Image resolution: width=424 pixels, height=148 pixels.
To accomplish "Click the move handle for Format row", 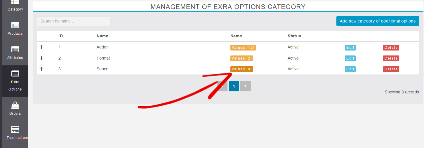I will coord(41,58).
